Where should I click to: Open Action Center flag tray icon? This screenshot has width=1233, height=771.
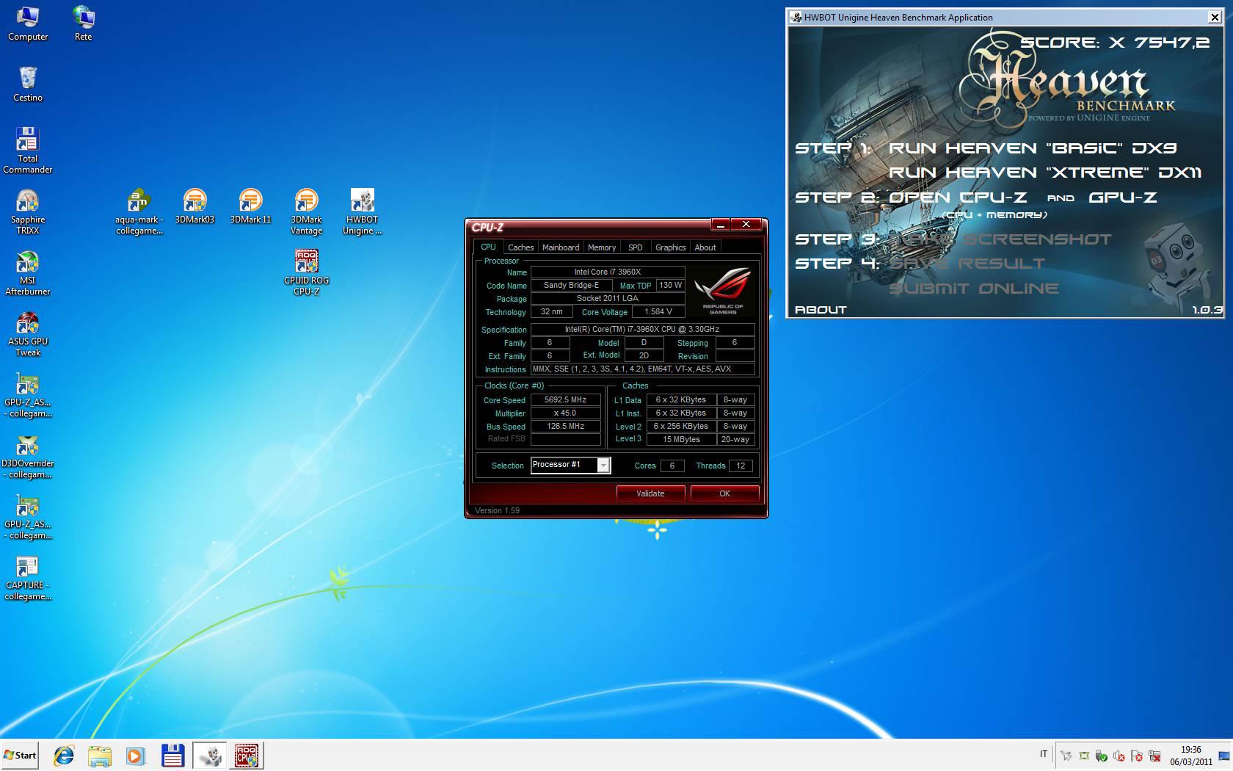(1137, 756)
